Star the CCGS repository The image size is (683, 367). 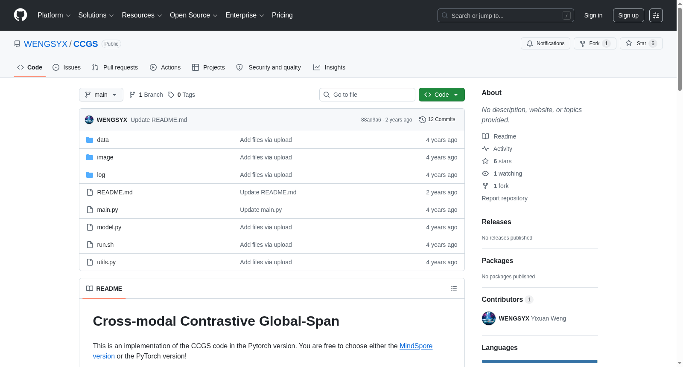[x=641, y=43]
